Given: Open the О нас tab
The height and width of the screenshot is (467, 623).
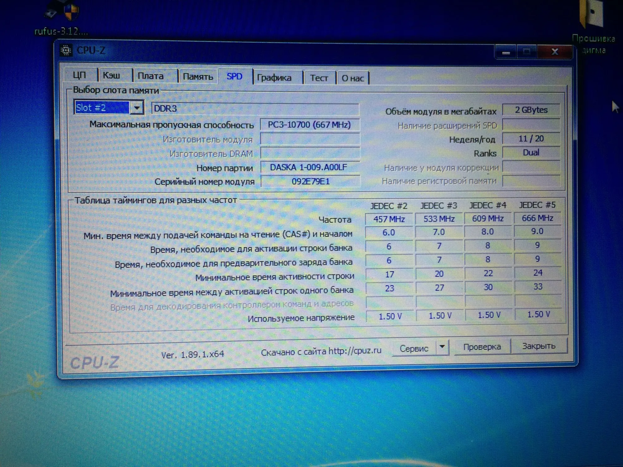Looking at the screenshot, I should point(353,78).
